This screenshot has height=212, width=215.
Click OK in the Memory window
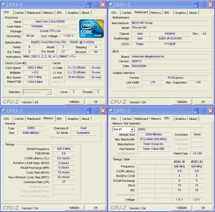[96, 208]
